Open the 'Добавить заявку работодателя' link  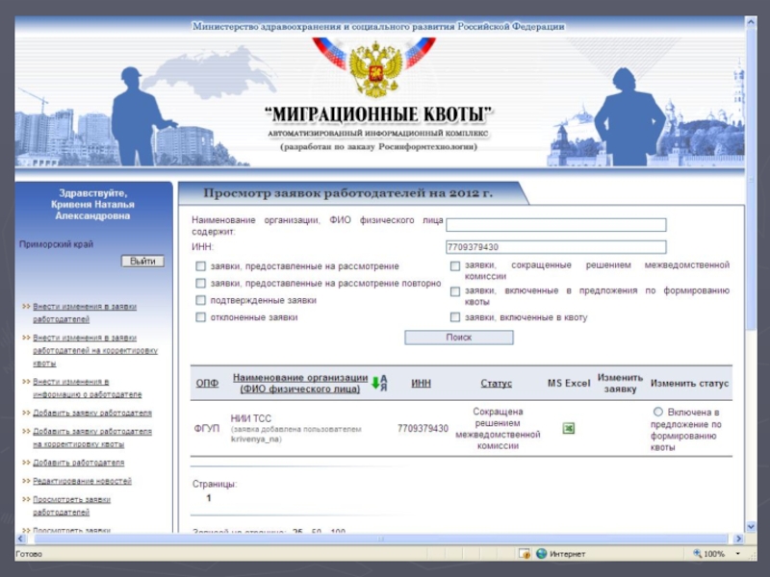click(x=92, y=414)
